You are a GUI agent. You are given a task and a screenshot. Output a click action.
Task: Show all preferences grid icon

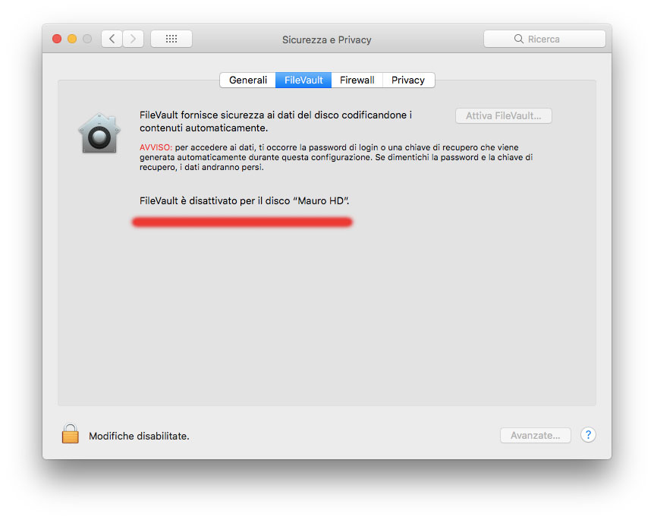tap(171, 39)
